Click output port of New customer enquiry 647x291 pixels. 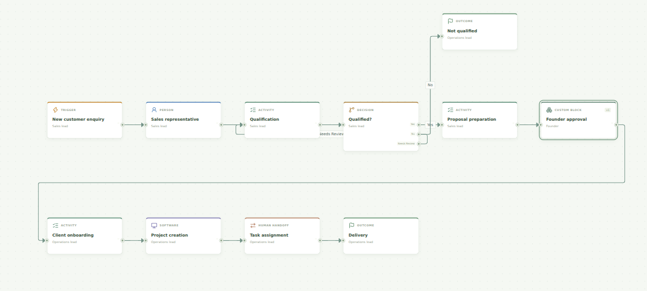click(122, 124)
